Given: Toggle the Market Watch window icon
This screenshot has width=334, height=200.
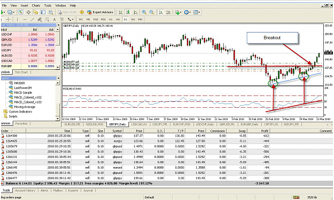Looking at the screenshot, I should 21,12.
